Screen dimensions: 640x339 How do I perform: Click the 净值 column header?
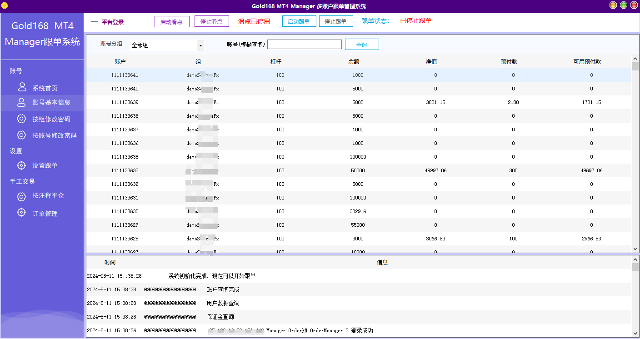click(x=431, y=62)
